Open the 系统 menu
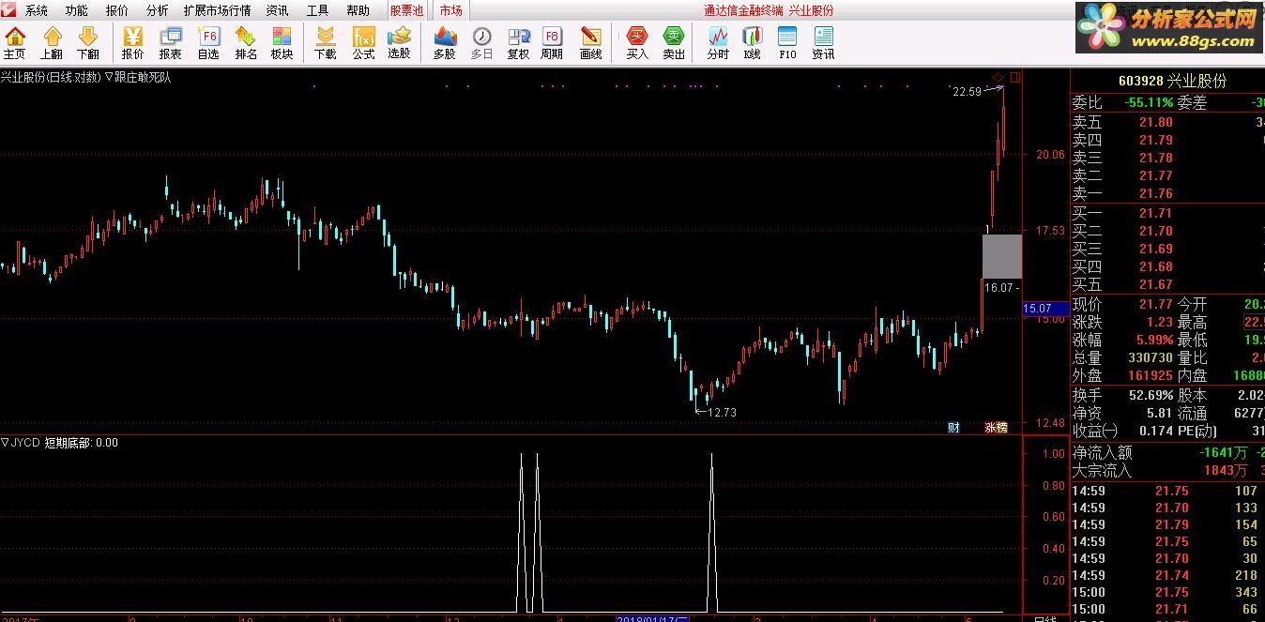Viewport: 1265px width, 622px height. pos(37,10)
